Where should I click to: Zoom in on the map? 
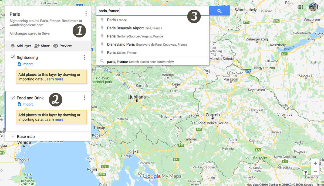pyautogui.click(x=315, y=163)
